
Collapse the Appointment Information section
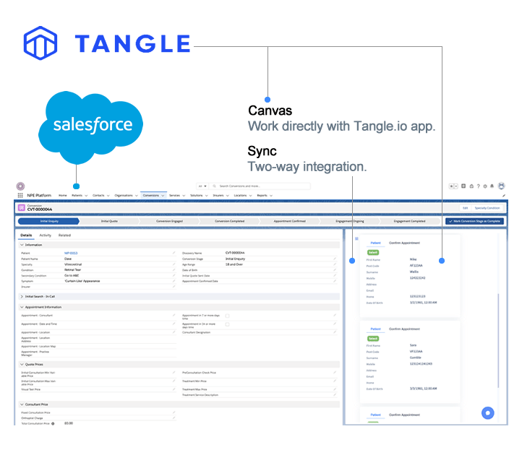point(22,307)
